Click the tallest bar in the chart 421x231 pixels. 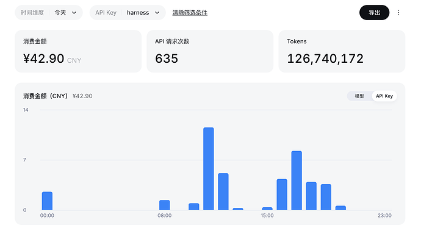pos(209,169)
